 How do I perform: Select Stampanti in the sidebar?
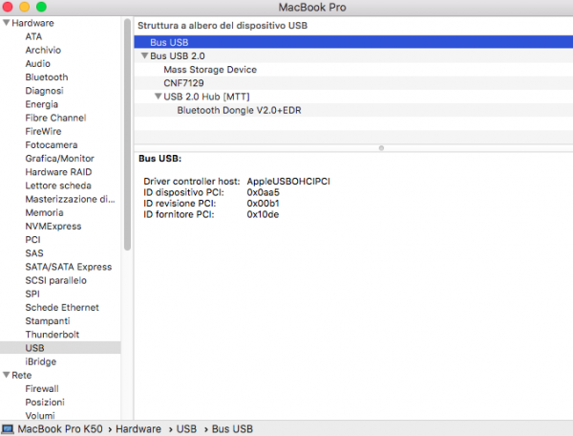[48, 320]
